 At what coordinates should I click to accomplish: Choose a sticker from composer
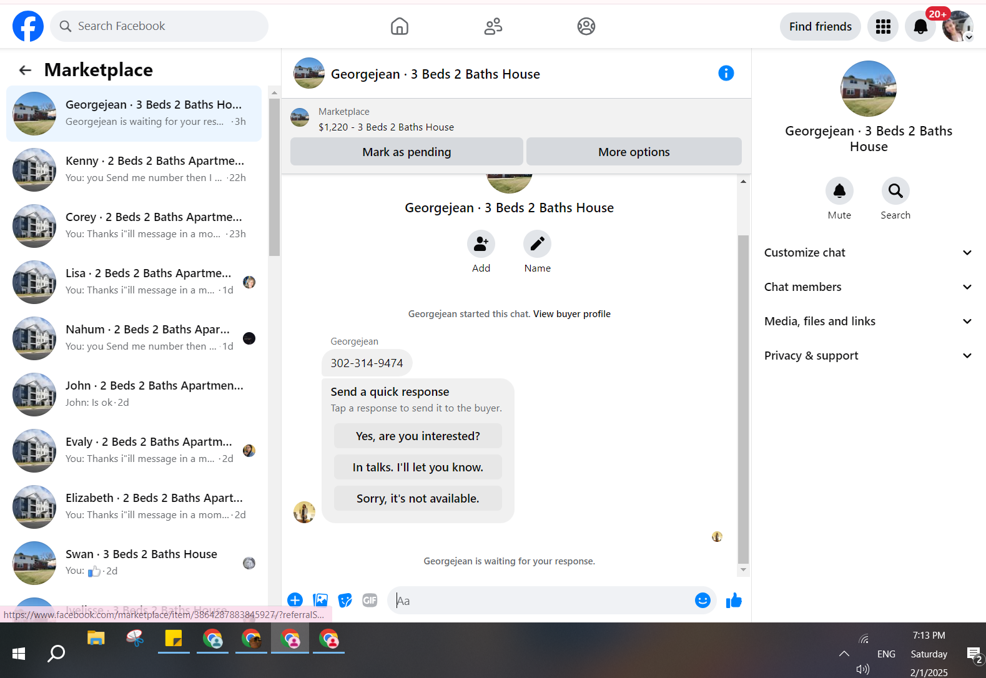(345, 601)
